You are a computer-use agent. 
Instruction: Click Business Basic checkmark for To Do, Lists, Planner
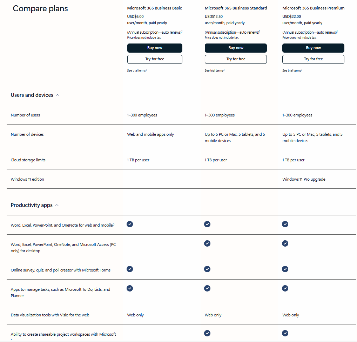(130, 288)
